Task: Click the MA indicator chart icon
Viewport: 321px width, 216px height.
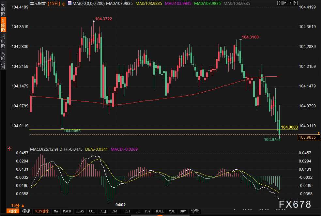Action: (x=70, y=4)
